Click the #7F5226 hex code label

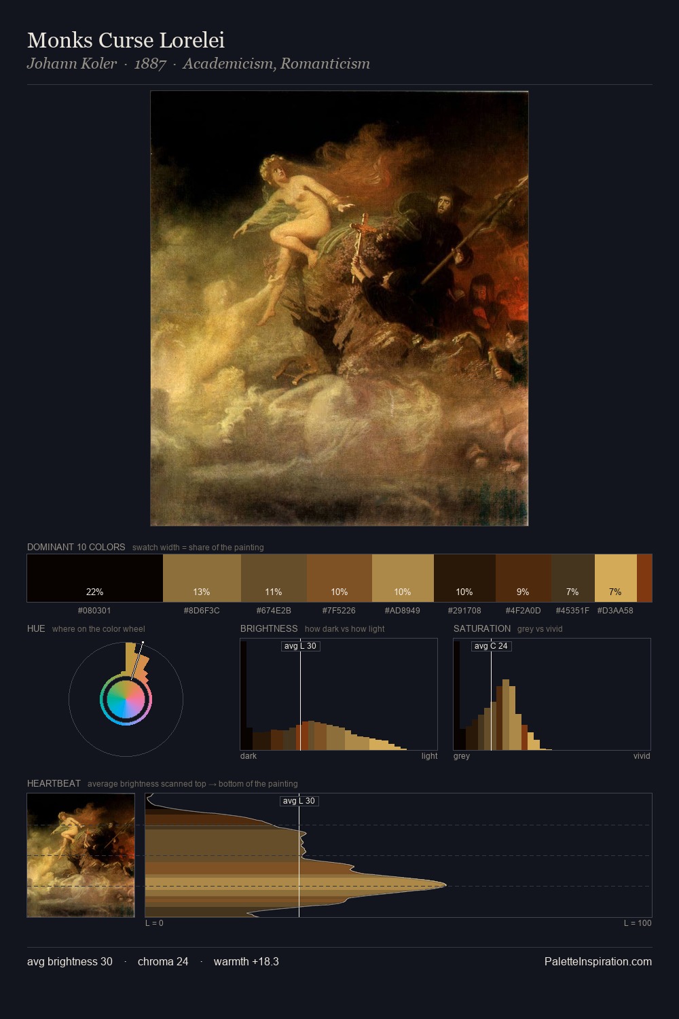(339, 610)
